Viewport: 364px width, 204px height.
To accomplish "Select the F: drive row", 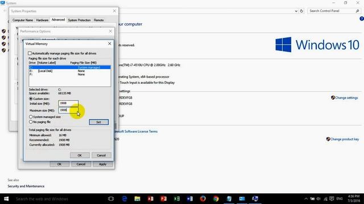I will [69, 74].
